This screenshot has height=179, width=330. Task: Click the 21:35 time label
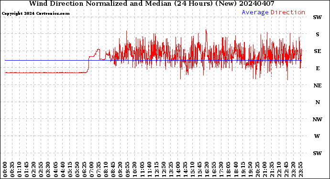(272, 169)
